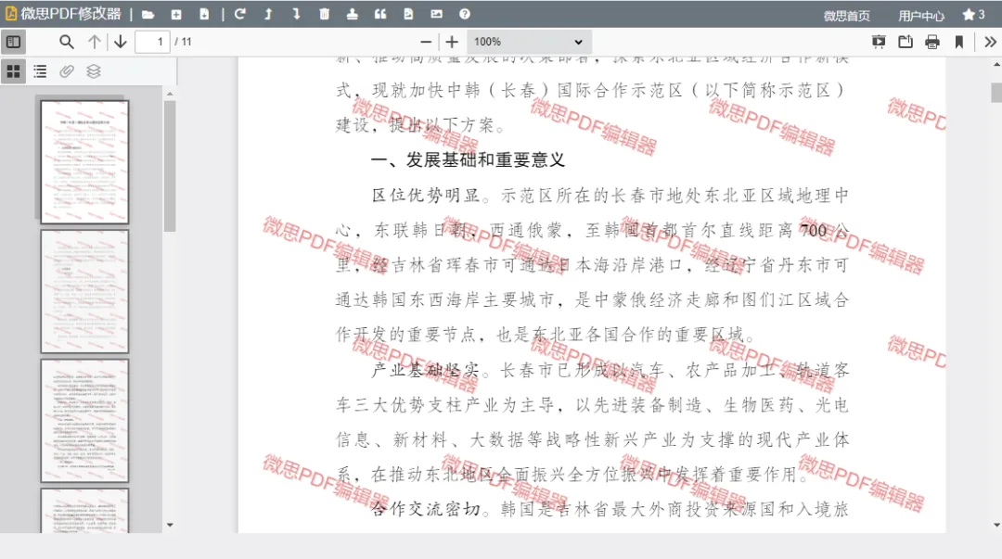Click the save/download document icon

(204, 14)
